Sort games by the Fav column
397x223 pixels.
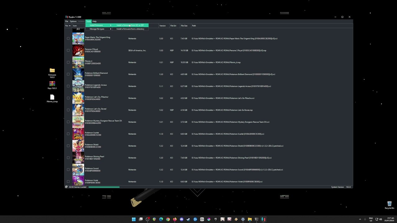(x=68, y=26)
